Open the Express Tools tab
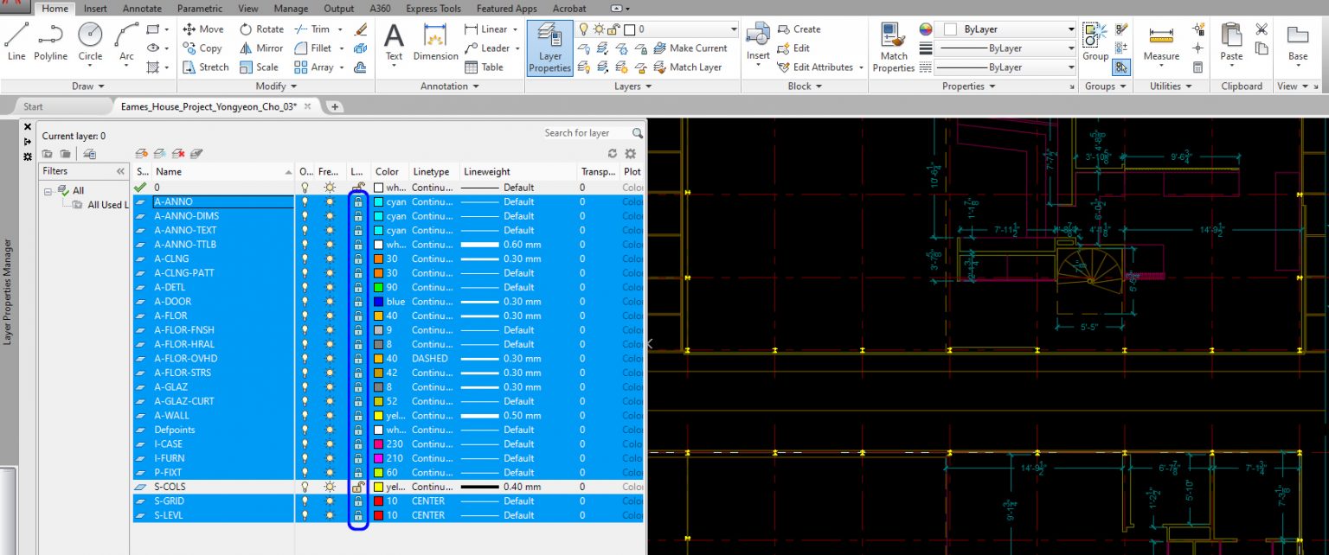Screen dimensions: 1329x555 pos(433,9)
